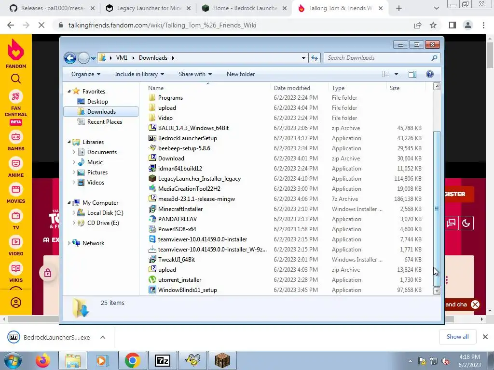Click the BeeBEEP taskbar icon

[x=192, y=360]
